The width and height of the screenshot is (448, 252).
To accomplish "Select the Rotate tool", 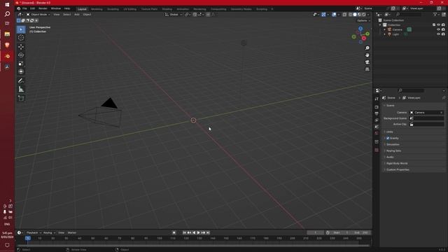I will 21,55.
